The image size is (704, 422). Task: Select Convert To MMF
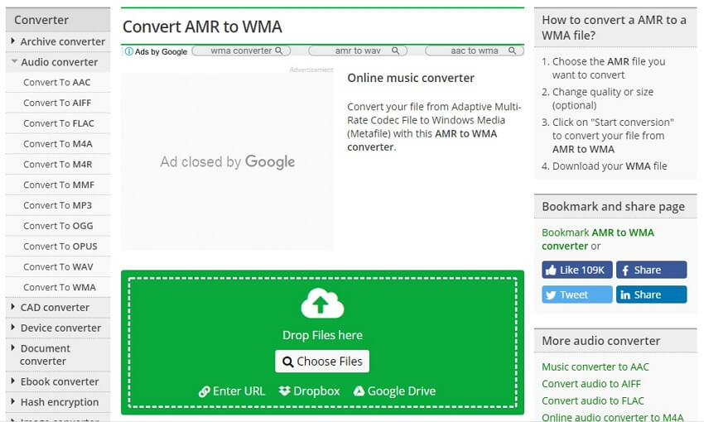click(59, 185)
